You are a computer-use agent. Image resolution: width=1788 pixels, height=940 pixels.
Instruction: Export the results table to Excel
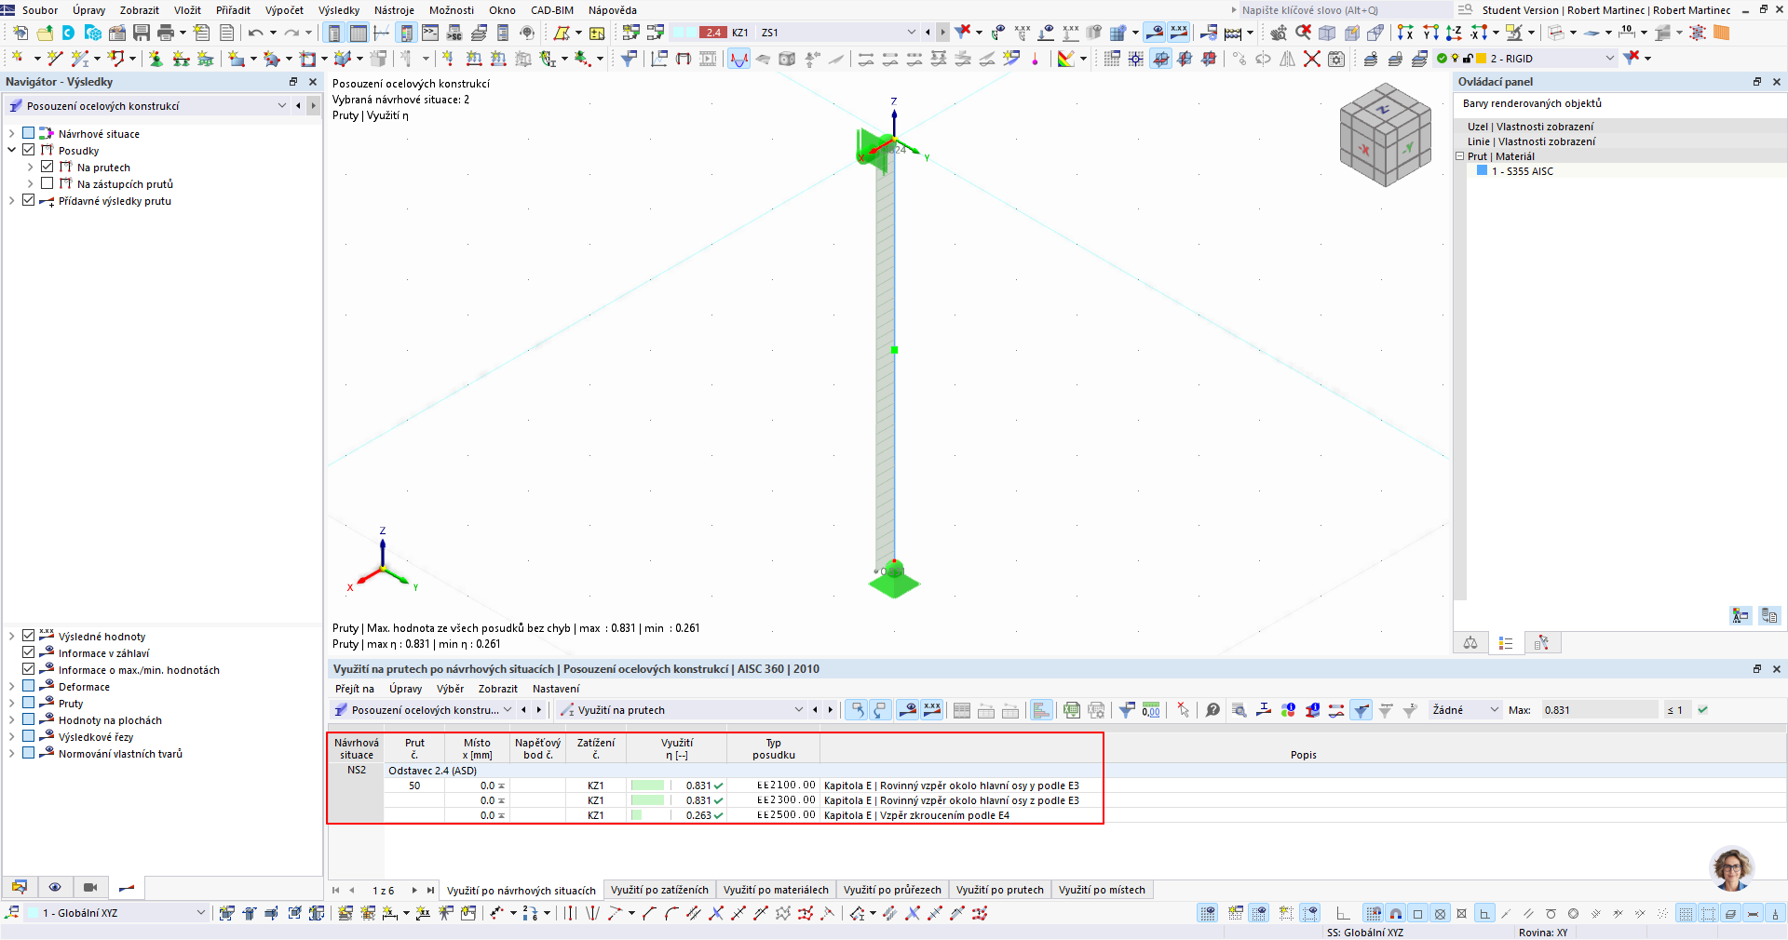[x=1071, y=709]
